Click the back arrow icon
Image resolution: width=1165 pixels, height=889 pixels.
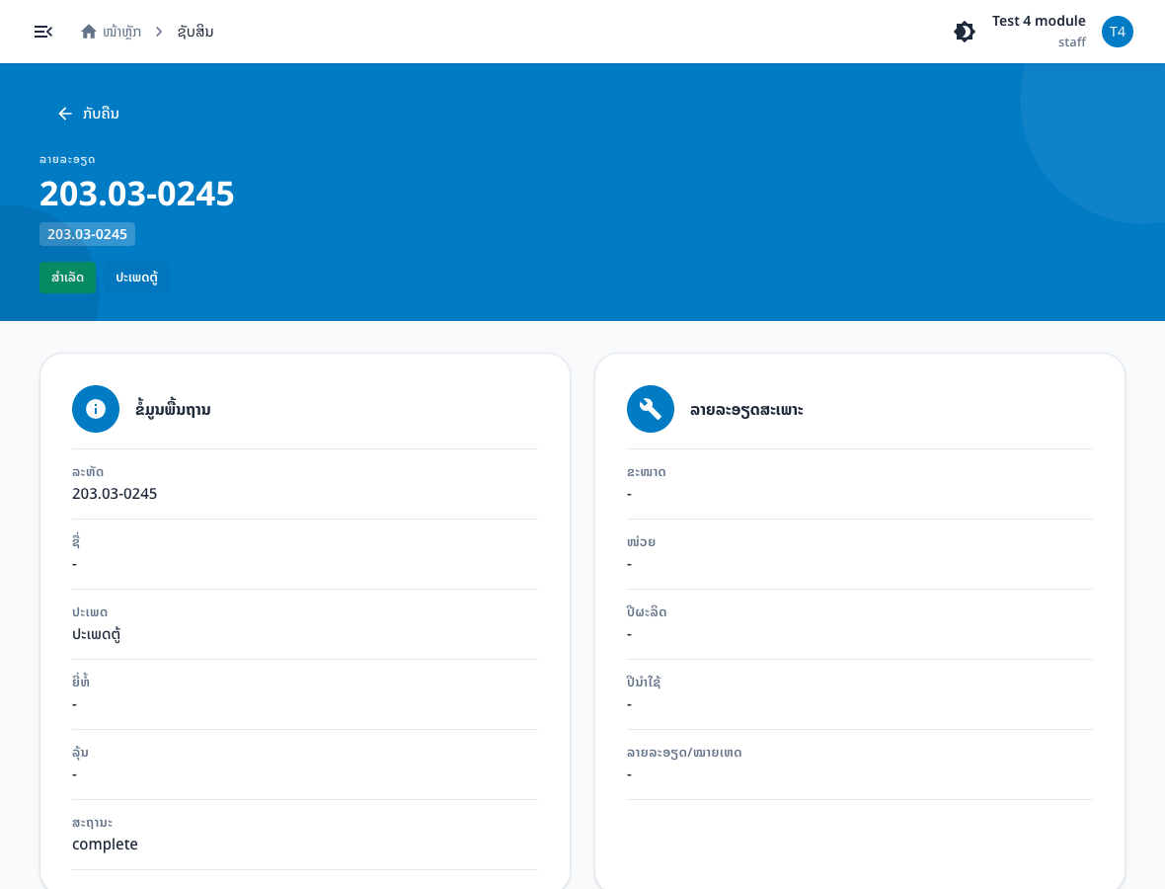[65, 113]
